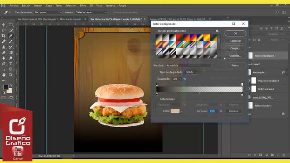Reset default foreground and background colors
This screenshot has width=290, height=163.
(4, 92)
